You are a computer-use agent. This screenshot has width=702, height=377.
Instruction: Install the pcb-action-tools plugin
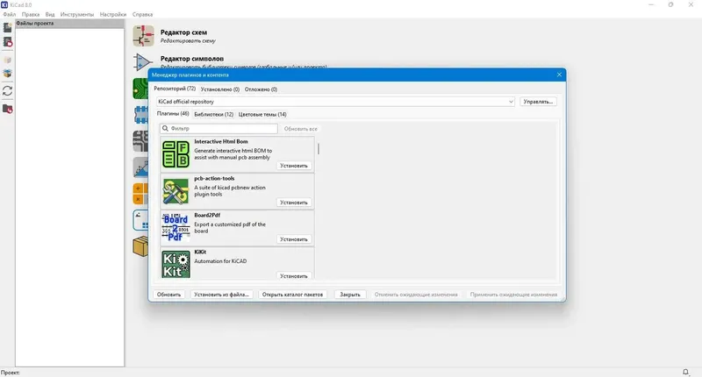tap(294, 203)
